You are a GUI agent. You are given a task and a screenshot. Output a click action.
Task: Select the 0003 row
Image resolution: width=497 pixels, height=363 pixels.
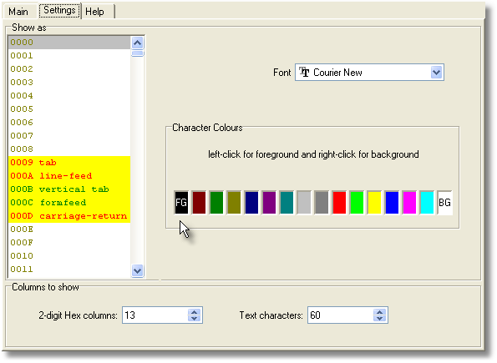pos(69,83)
